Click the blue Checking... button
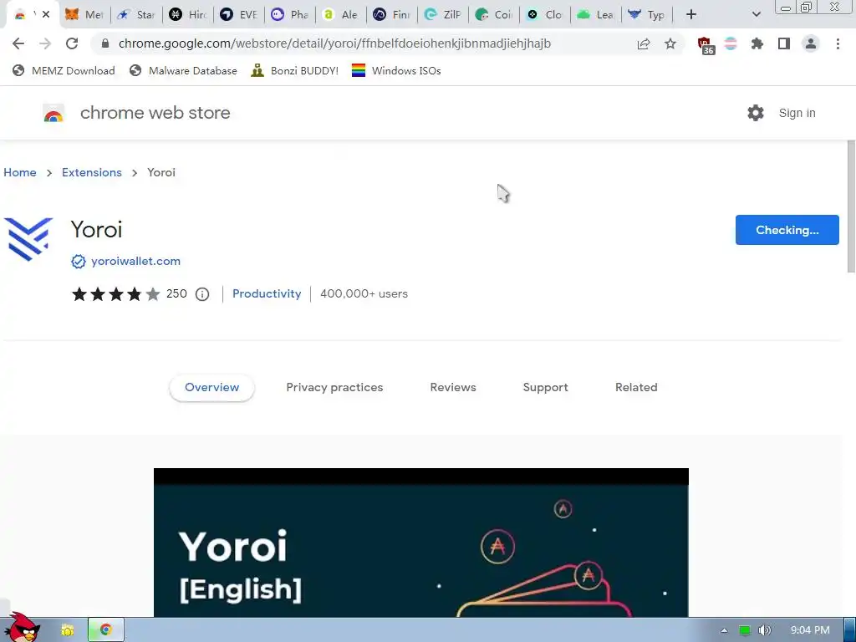Viewport: 856px width, 642px height. (787, 230)
